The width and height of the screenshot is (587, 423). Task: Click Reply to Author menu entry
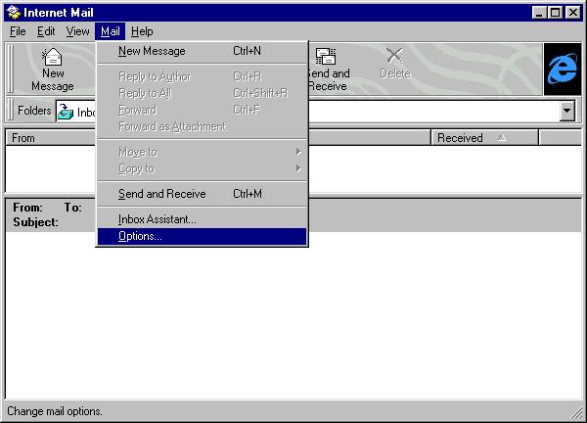pos(202,76)
